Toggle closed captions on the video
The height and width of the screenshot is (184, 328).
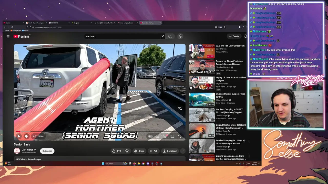[158, 136]
